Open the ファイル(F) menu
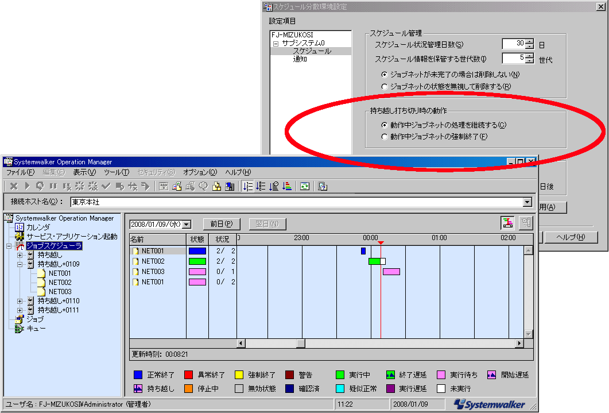This screenshot has width=609, height=413. tap(20, 172)
